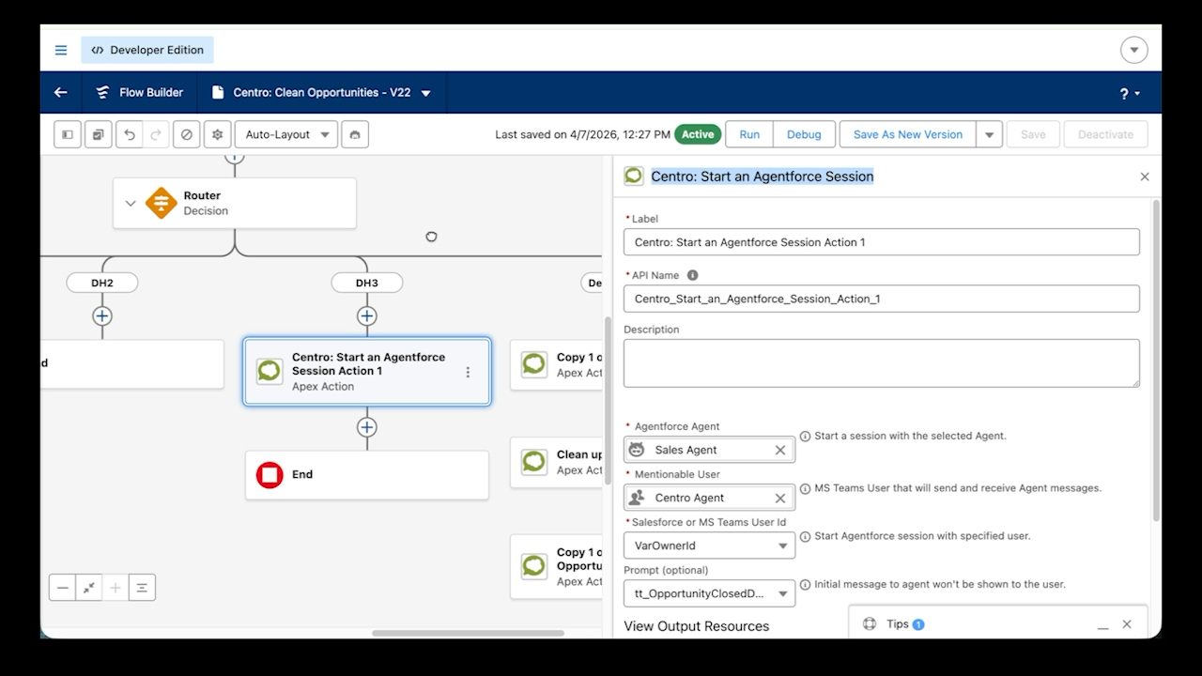Click Save As New Version
This screenshot has height=676, width=1202.
tap(908, 134)
